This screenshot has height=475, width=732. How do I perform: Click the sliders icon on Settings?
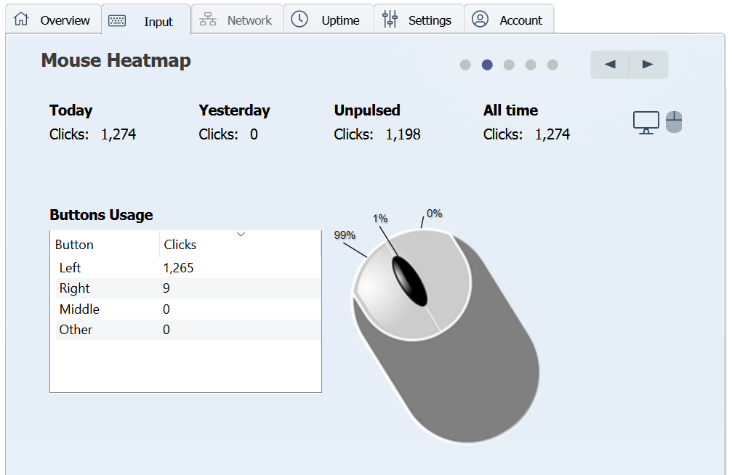pos(390,19)
